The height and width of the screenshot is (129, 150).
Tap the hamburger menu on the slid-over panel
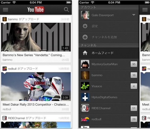pyautogui.click(x=145, y=10)
